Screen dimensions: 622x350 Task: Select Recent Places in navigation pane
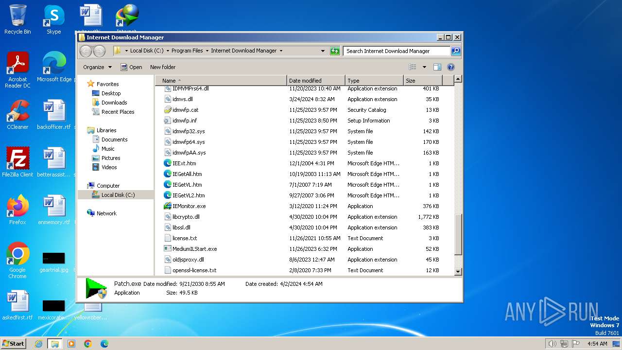coord(118,112)
